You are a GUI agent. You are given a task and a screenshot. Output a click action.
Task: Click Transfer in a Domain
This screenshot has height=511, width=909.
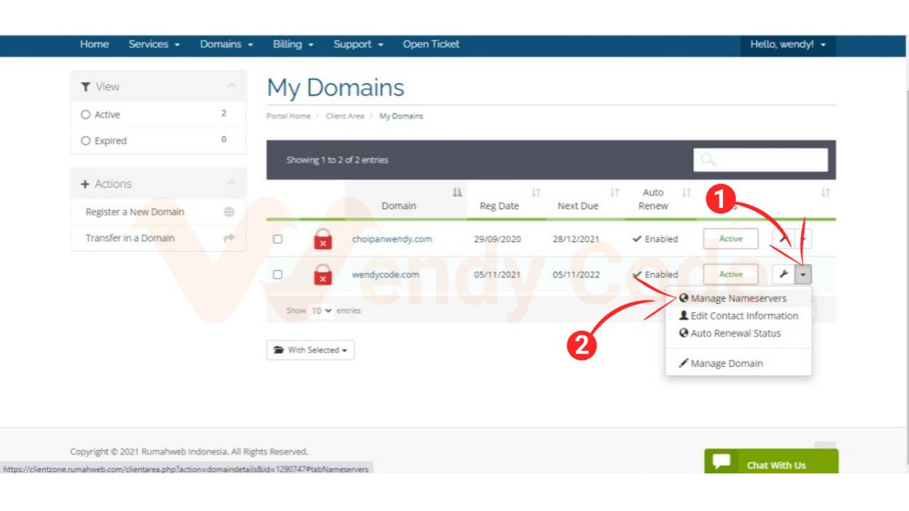pyautogui.click(x=130, y=238)
